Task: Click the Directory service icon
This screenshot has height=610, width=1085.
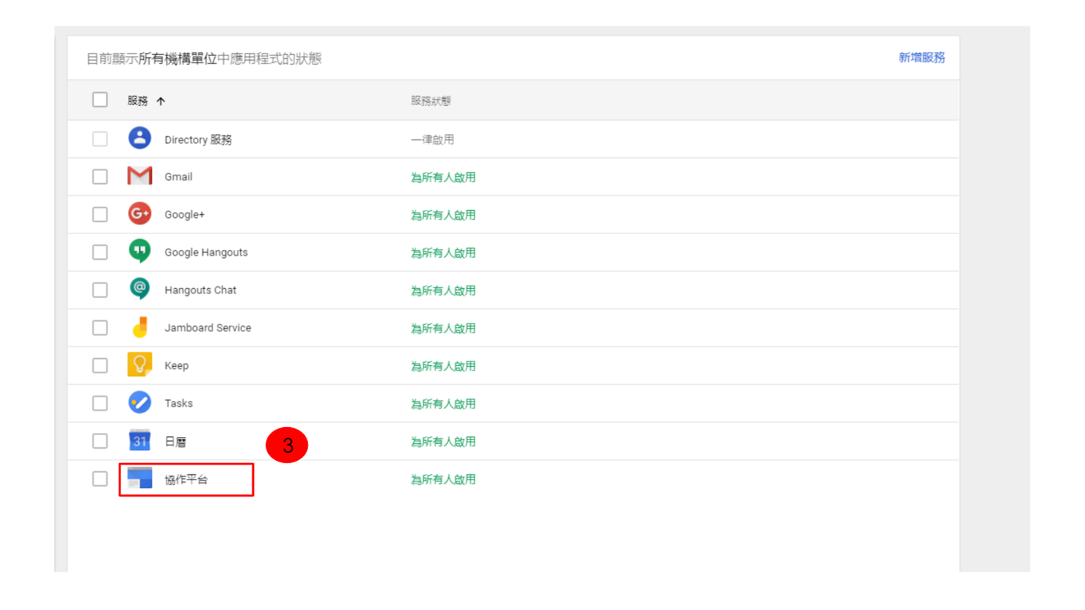Action: (x=140, y=138)
